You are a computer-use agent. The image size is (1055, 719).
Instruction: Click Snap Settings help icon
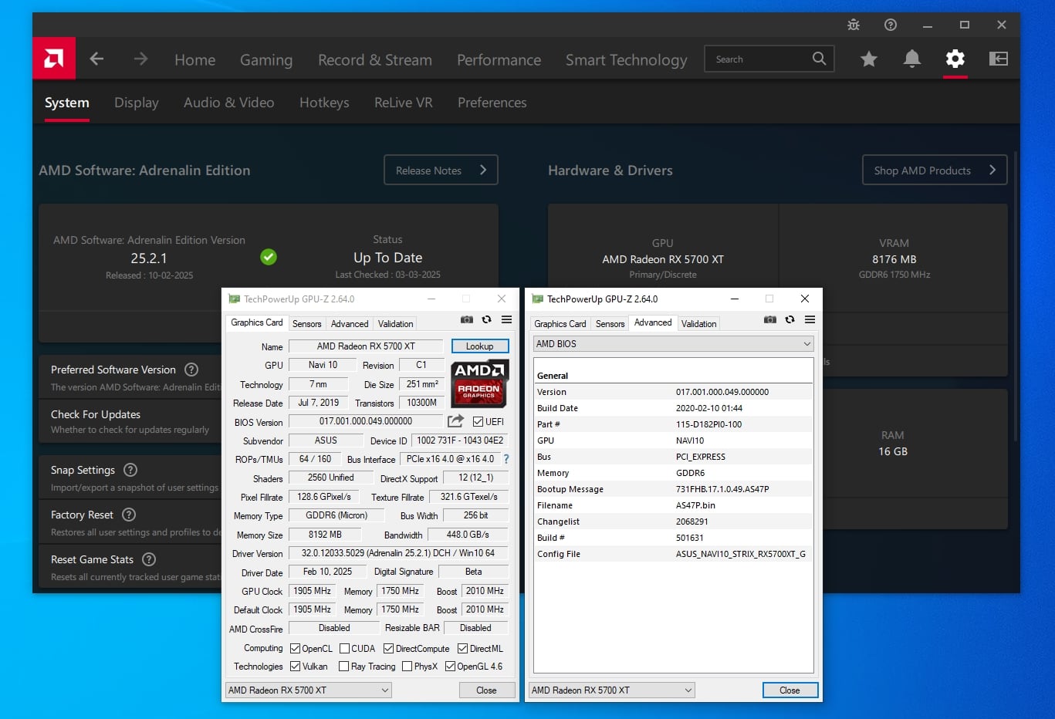coord(130,470)
